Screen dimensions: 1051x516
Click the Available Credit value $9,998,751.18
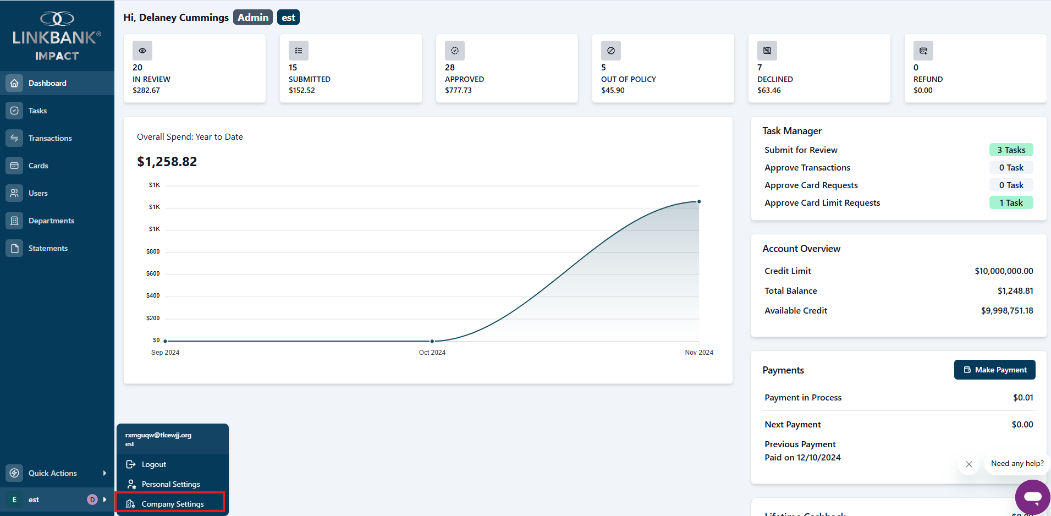point(1007,310)
